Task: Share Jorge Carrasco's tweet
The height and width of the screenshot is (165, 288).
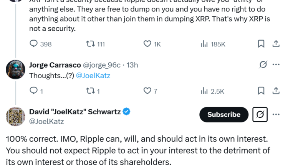Action: (276, 91)
